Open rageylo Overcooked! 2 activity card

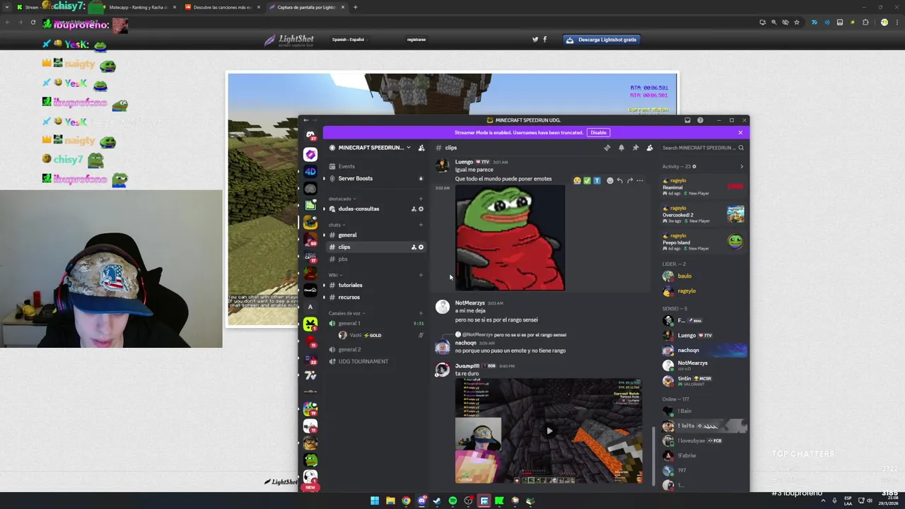tap(703, 213)
